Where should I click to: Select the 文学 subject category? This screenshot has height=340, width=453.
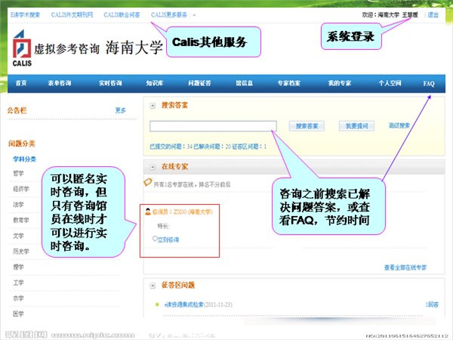(x=18, y=236)
